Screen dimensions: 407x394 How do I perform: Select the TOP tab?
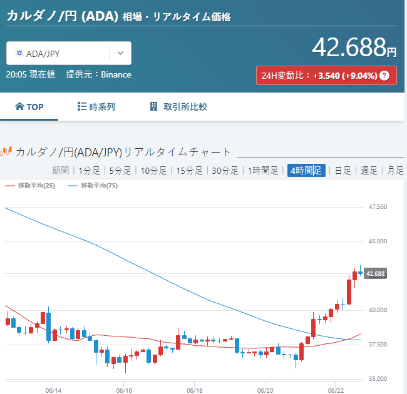tap(29, 107)
